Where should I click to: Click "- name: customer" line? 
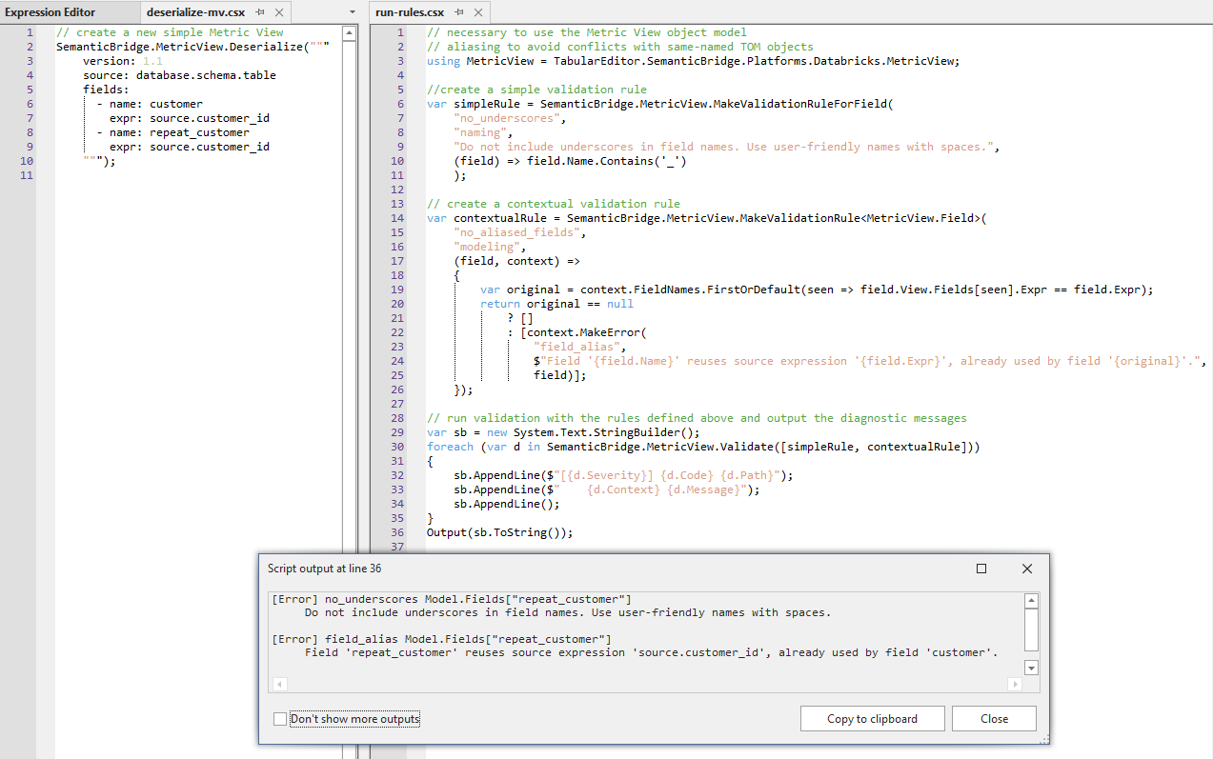tap(150, 104)
